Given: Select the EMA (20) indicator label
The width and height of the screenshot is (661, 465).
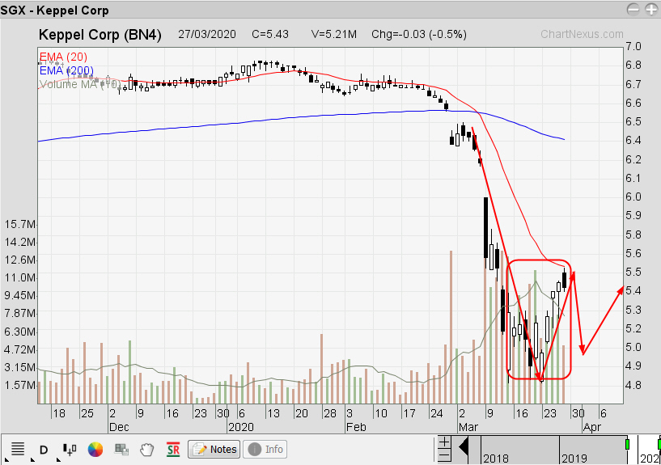Looking at the screenshot, I should pyautogui.click(x=63, y=57).
